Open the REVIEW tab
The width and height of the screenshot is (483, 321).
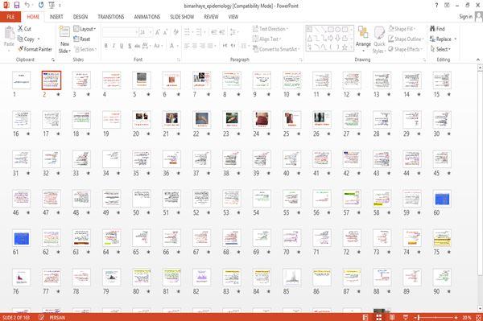[x=211, y=17]
